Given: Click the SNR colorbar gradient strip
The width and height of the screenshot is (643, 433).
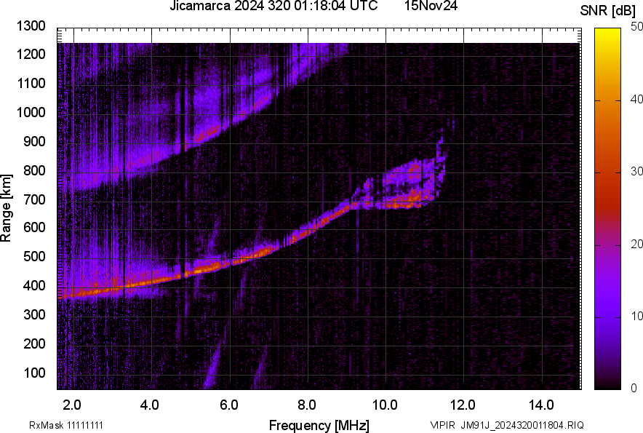Looking at the screenshot, I should pos(607,209).
